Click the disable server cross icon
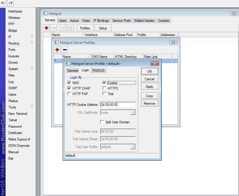The height and width of the screenshot is (196, 239). [71, 28]
